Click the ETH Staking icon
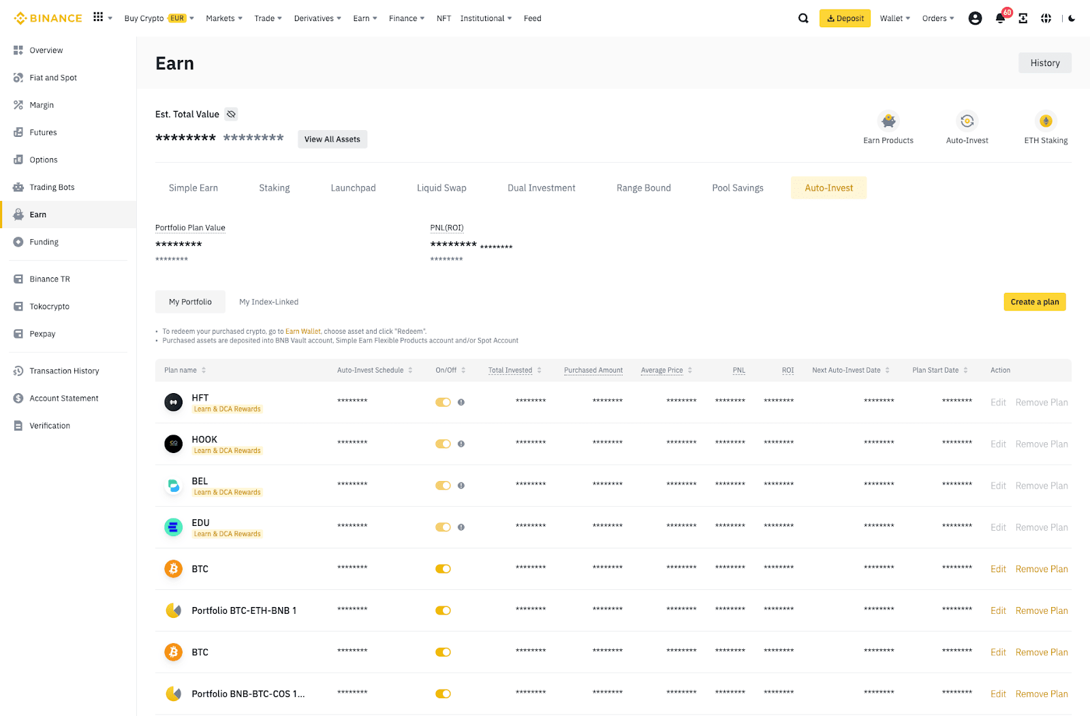The height and width of the screenshot is (716, 1090). 1046,121
